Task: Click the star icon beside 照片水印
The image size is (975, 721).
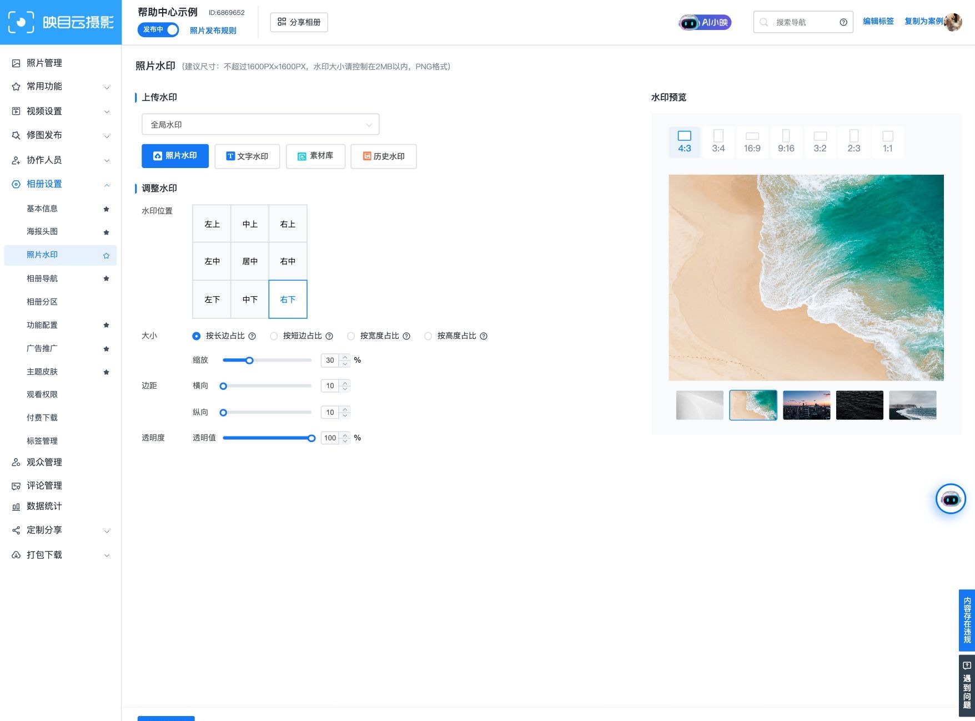Action: click(106, 256)
